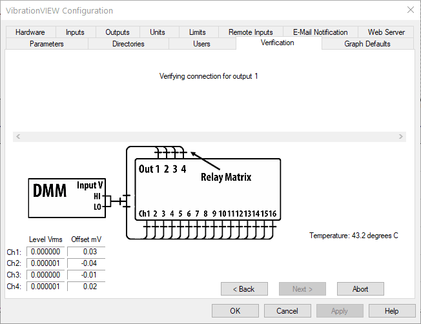The width and height of the screenshot is (421, 324).
Task: Open the Hardware tab
Action: point(30,32)
